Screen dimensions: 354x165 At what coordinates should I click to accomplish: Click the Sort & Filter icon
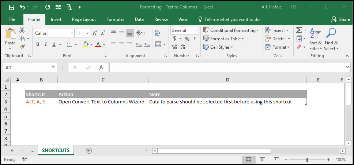coord(315,33)
